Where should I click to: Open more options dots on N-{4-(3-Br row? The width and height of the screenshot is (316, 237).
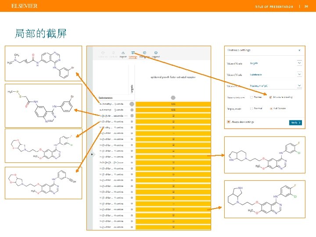(x=126, y=116)
